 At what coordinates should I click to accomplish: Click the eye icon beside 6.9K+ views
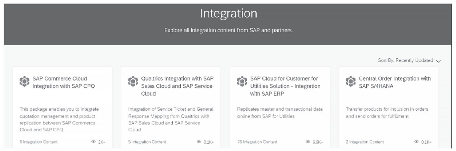point(308,142)
